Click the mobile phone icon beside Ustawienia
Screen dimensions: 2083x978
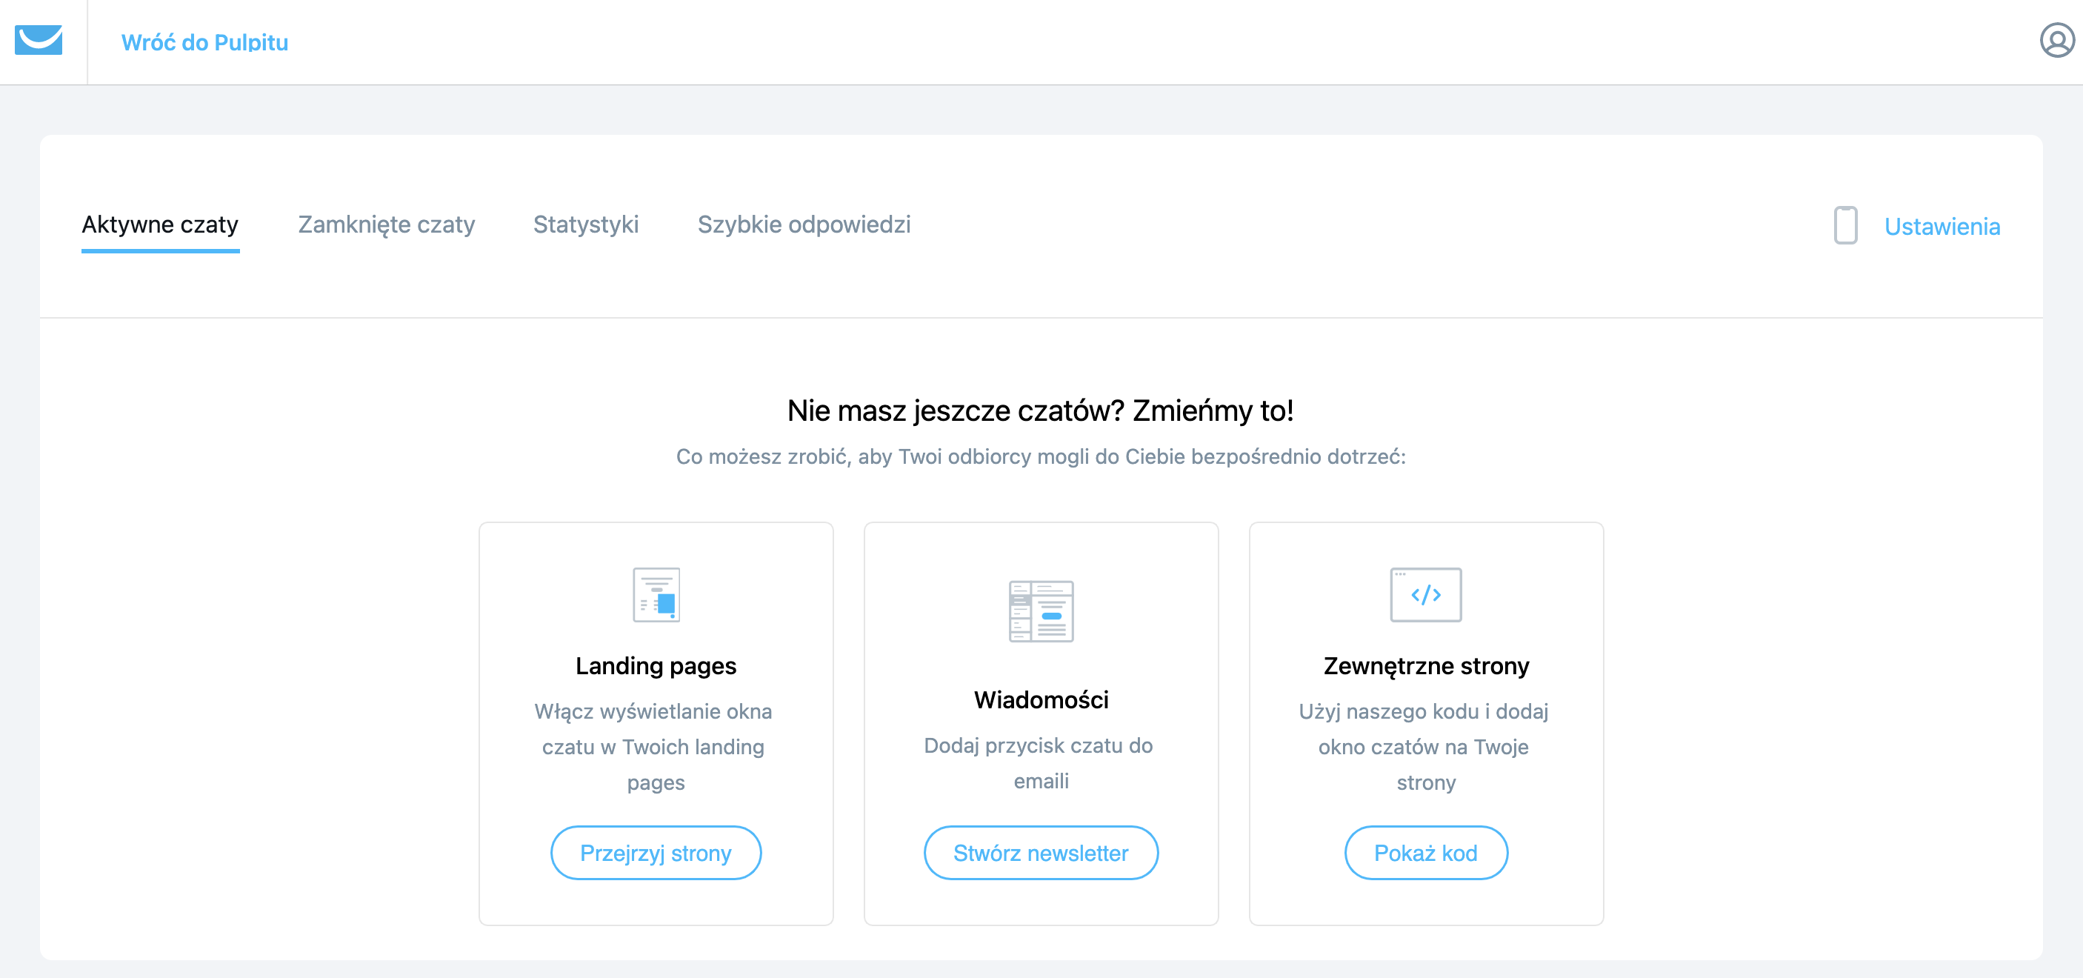point(1845,226)
